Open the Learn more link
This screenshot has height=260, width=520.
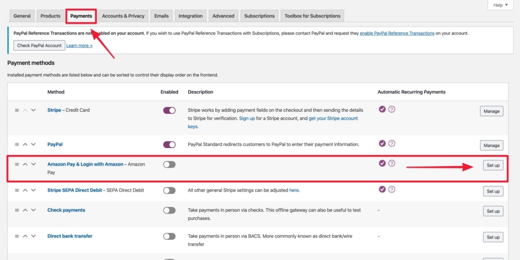[79, 45]
